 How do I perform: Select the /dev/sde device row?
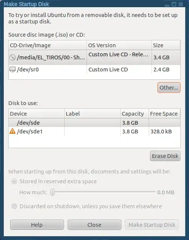point(94,122)
